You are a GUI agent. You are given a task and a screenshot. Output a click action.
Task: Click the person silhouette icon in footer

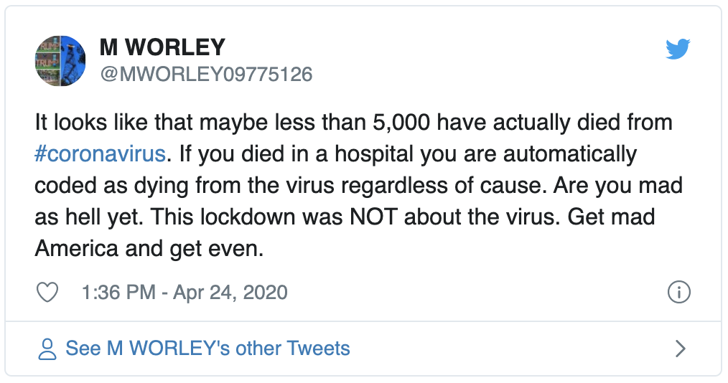click(47, 349)
